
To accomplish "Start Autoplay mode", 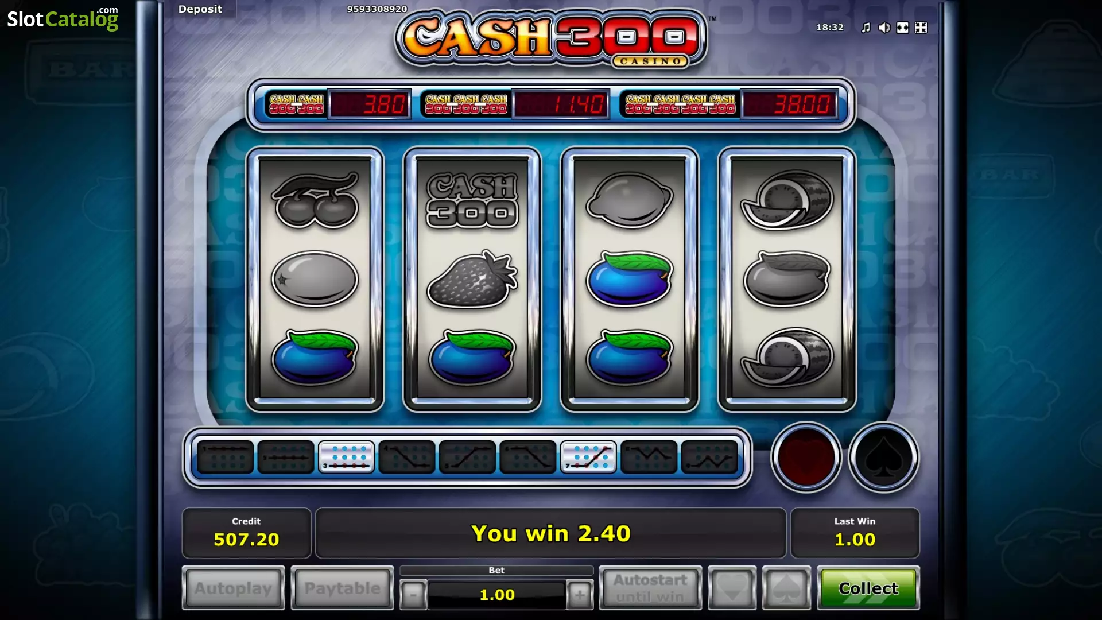I will 233,588.
